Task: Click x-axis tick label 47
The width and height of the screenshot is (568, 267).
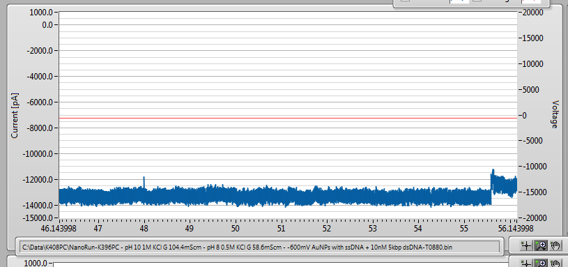Action: coord(98,229)
